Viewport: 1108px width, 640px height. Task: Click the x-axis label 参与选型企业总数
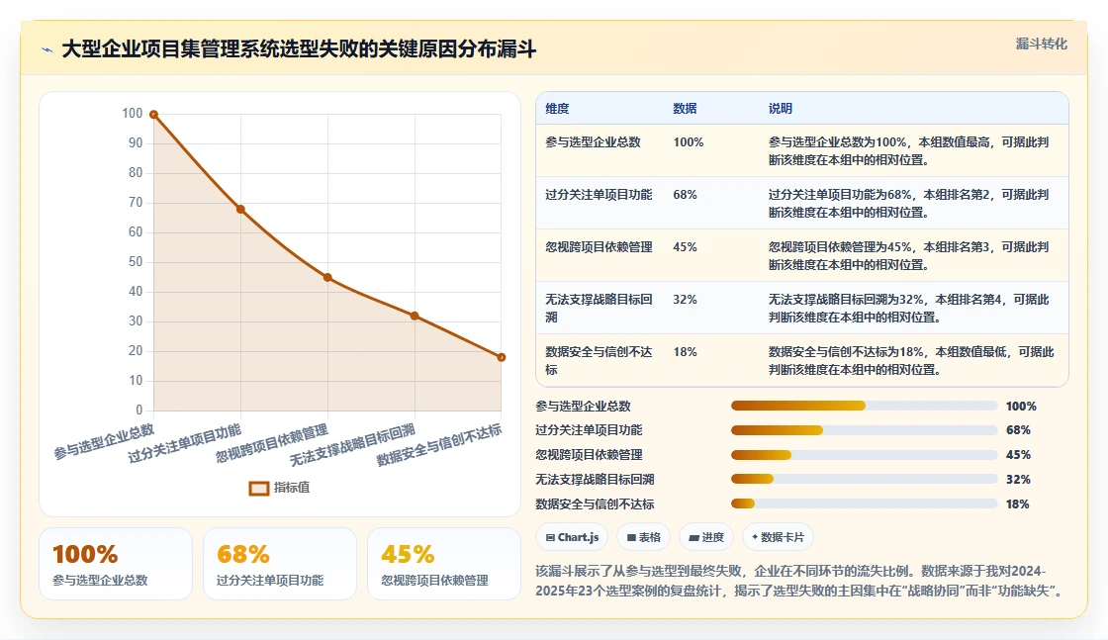coord(104,441)
